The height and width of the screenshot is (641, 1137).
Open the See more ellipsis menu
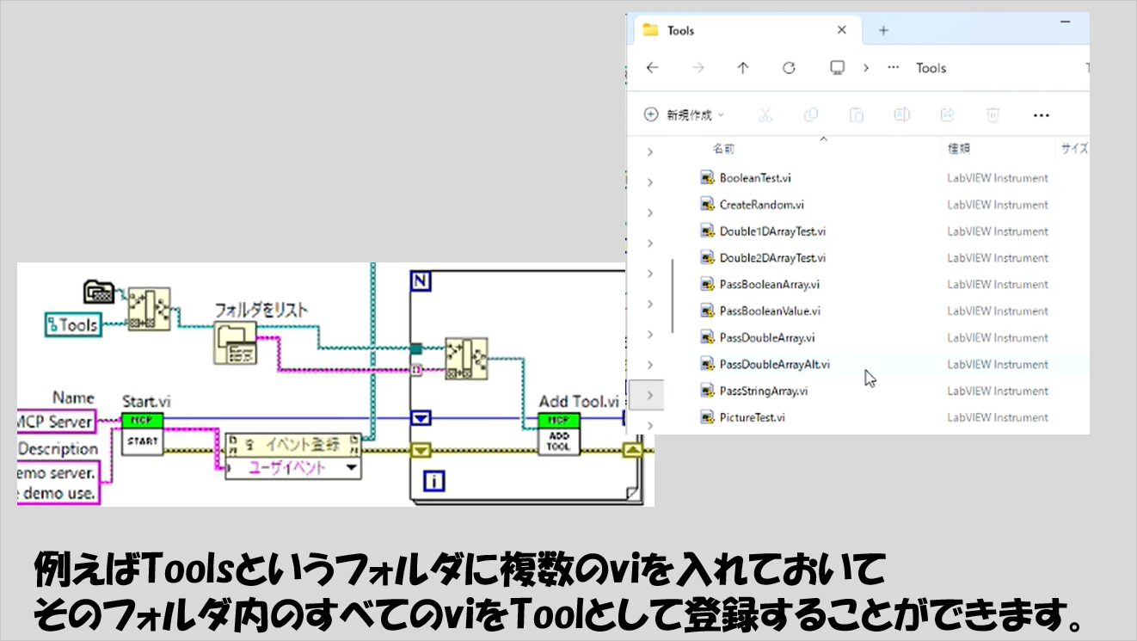tap(1041, 114)
